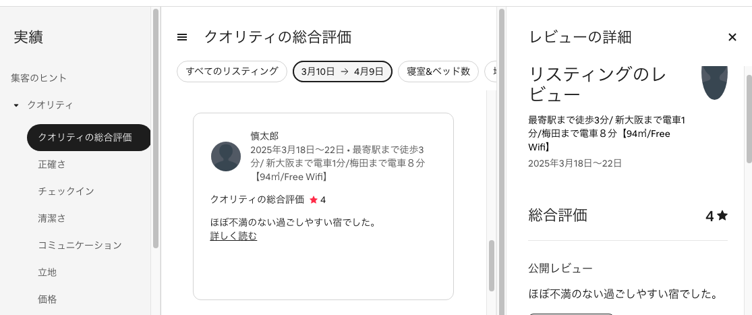
Task: Click the 詳しく読む link
Action: click(233, 236)
